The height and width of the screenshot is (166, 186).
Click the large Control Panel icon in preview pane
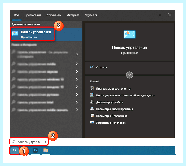coord(129,34)
